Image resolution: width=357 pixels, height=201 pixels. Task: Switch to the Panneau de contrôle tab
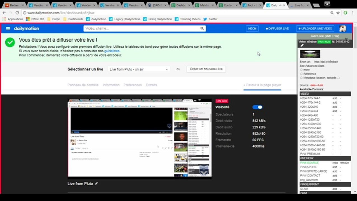pos(83,85)
